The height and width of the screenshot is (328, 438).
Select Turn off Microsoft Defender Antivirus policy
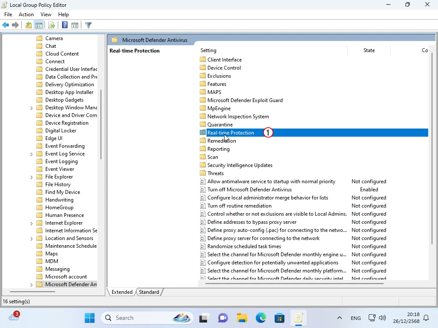249,190
